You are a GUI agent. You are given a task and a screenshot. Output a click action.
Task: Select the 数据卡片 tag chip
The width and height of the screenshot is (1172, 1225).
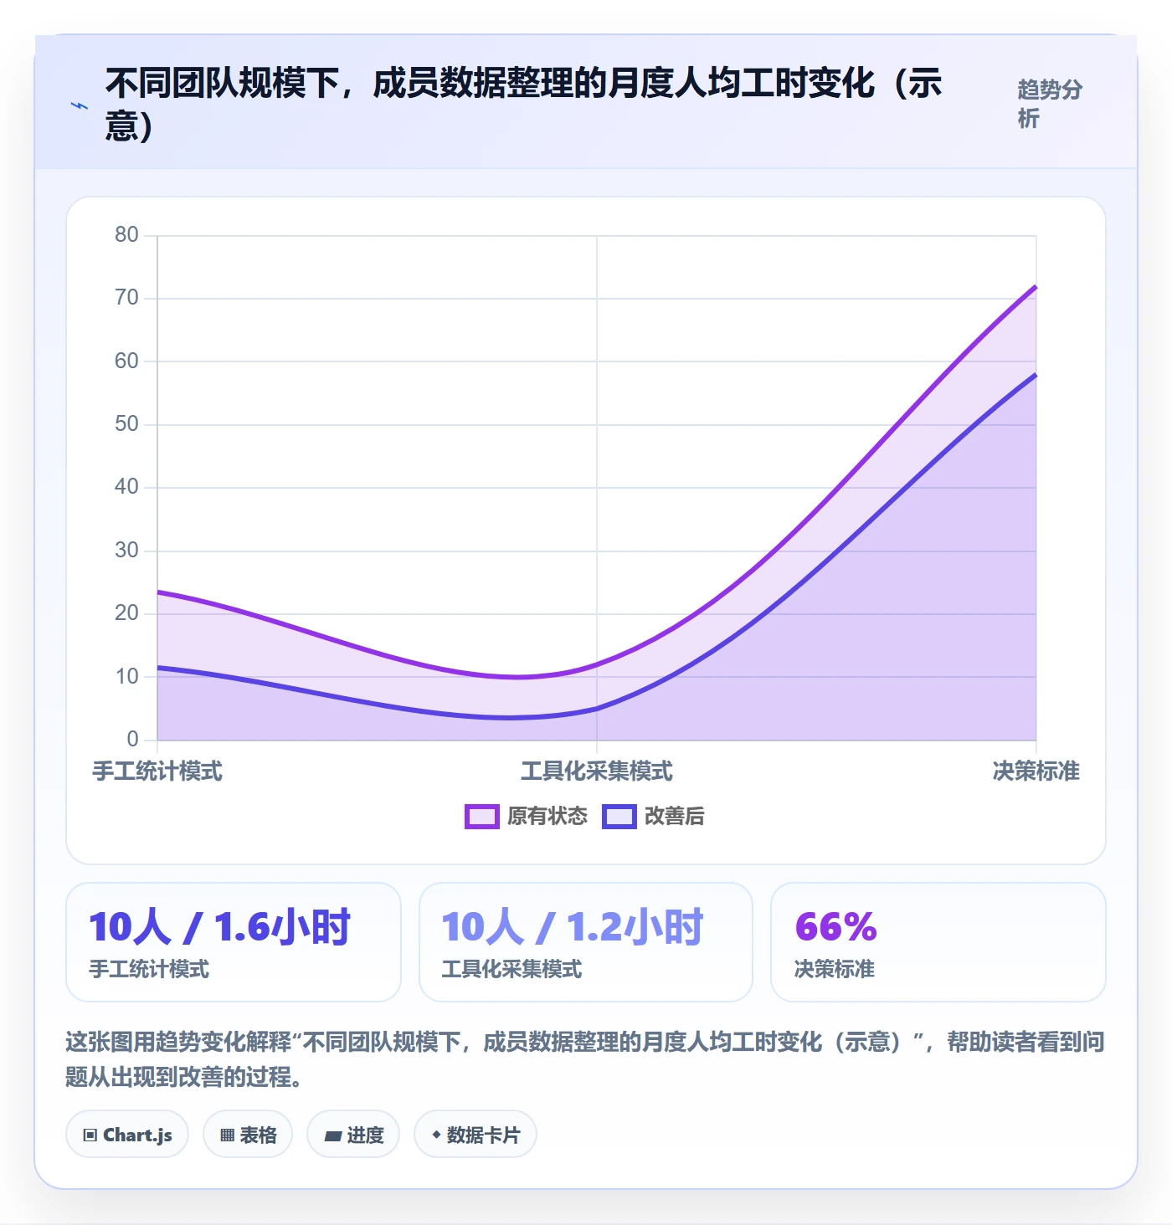pos(475,1135)
